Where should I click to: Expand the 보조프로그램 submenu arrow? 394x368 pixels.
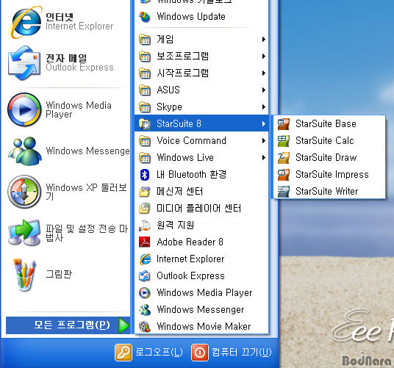coord(264,57)
